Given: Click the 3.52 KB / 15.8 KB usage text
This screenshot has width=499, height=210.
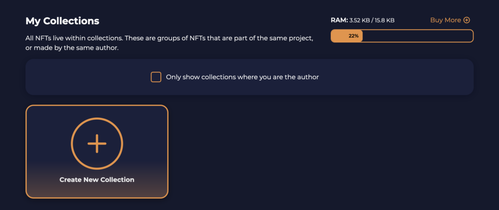Looking at the screenshot, I should (x=372, y=20).
